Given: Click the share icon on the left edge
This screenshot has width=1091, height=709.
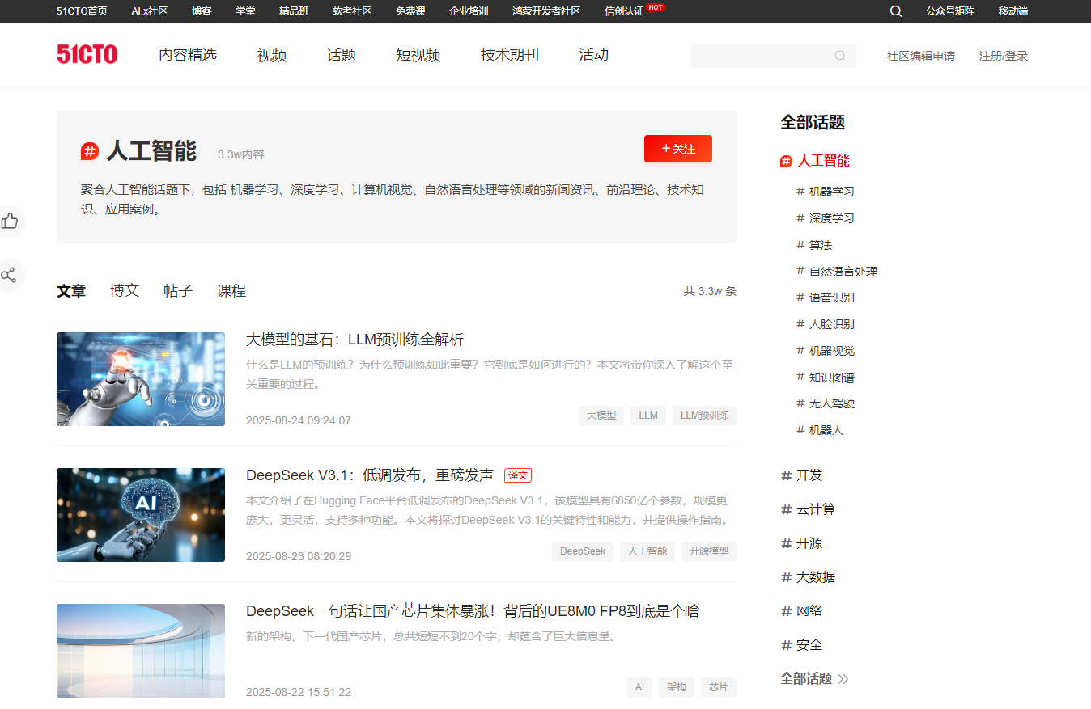Looking at the screenshot, I should 10,275.
